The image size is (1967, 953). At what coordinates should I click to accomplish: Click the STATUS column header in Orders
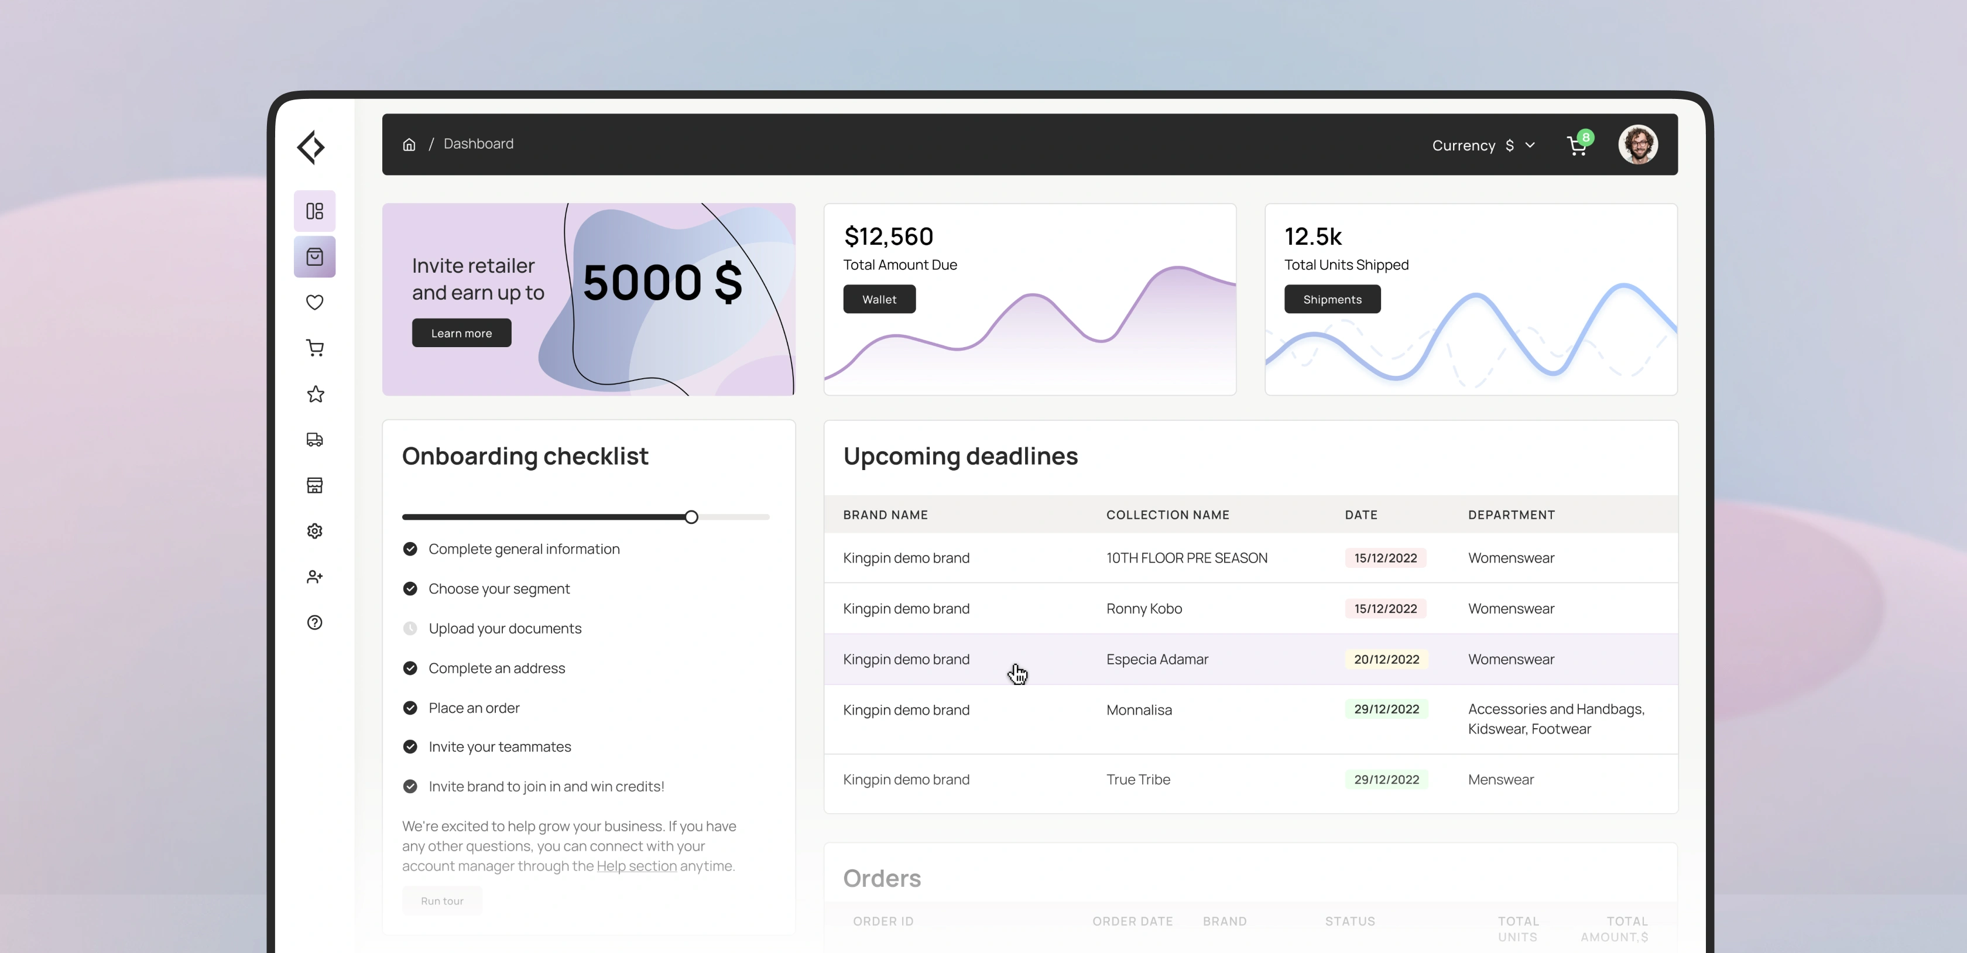pos(1349,922)
